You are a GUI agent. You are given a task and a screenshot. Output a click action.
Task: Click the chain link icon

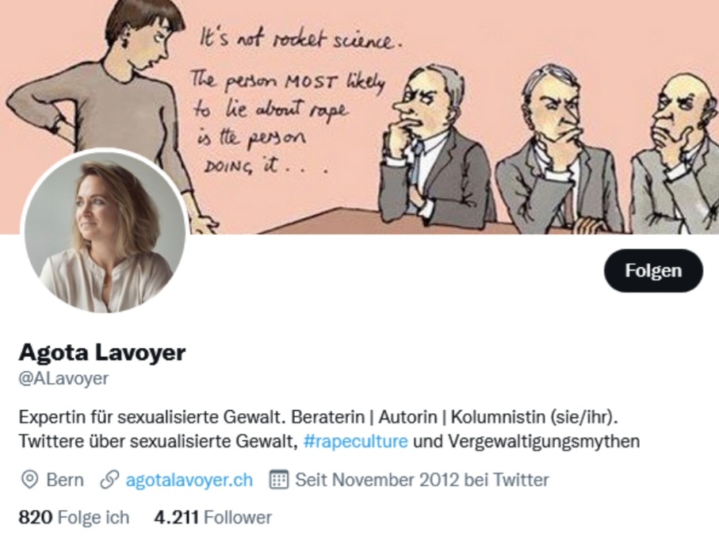click(x=109, y=480)
